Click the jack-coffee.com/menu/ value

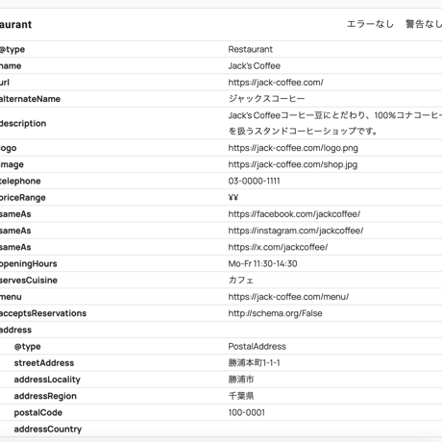coord(288,297)
